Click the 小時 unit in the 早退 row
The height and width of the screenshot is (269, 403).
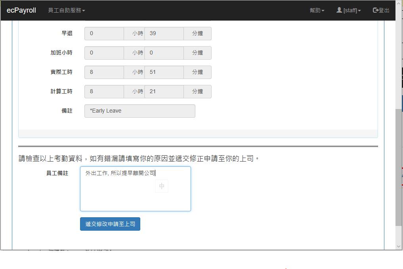[134, 34]
